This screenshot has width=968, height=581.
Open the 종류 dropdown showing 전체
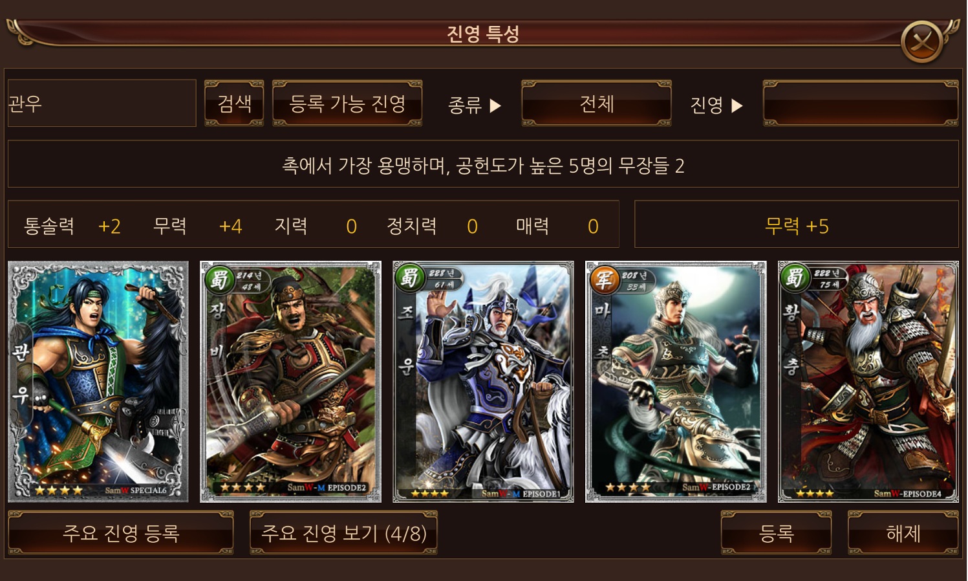(596, 104)
